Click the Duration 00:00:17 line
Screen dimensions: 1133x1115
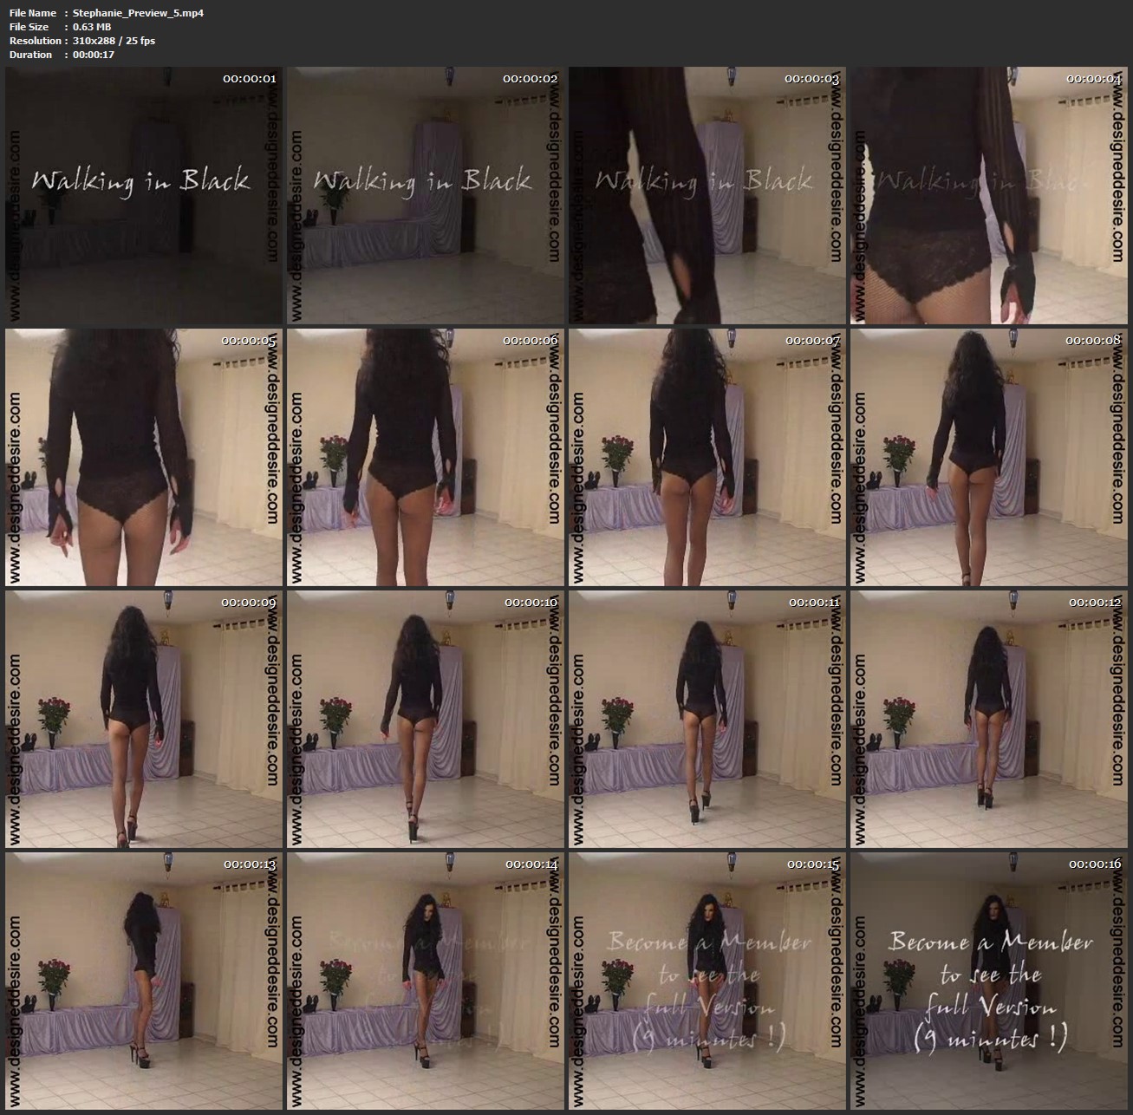click(x=62, y=55)
